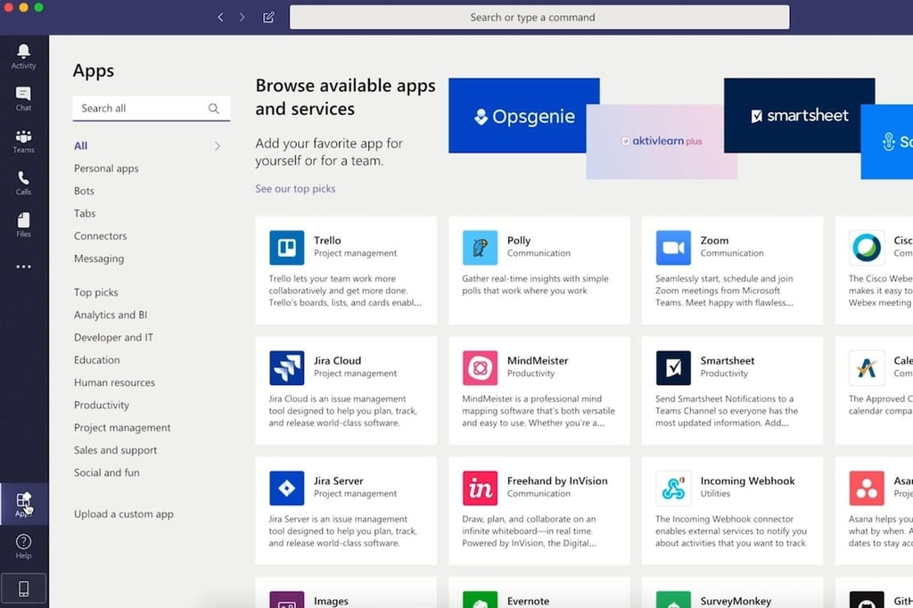Select the All category
The height and width of the screenshot is (608, 913).
click(80, 146)
